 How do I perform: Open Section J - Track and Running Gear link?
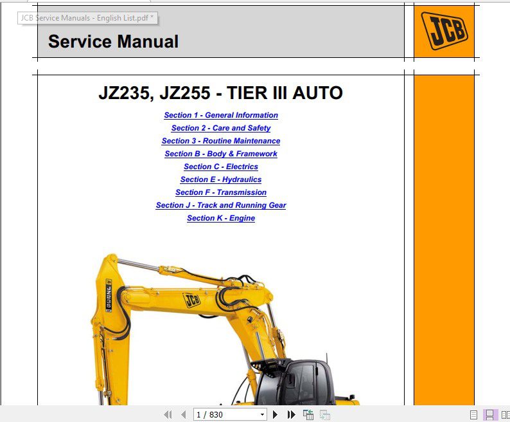tap(221, 205)
